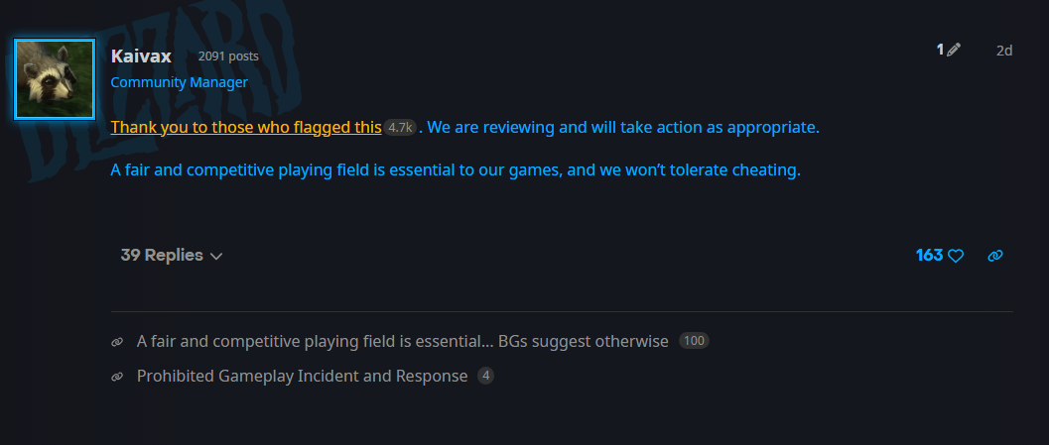Expand the 39 Replies list
Viewport: 1049px width, 445px height.
pyautogui.click(x=172, y=256)
